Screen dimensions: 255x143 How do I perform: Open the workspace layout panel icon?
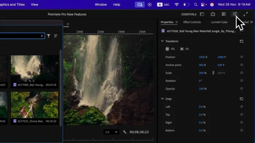(x=202, y=14)
